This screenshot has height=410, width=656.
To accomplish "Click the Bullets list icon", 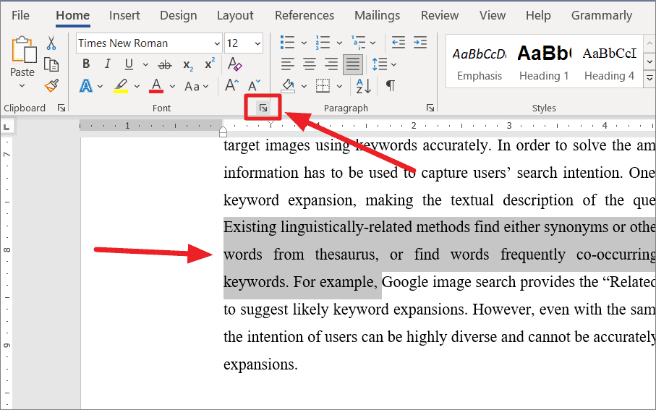I will 287,42.
